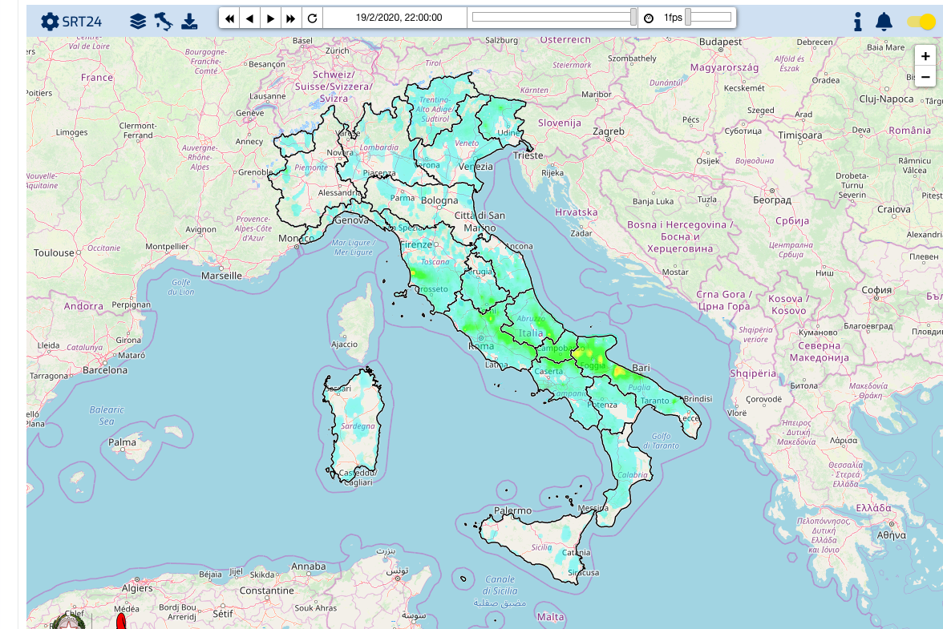
Task: Reload the animation with the refresh icon
Action: (312, 18)
